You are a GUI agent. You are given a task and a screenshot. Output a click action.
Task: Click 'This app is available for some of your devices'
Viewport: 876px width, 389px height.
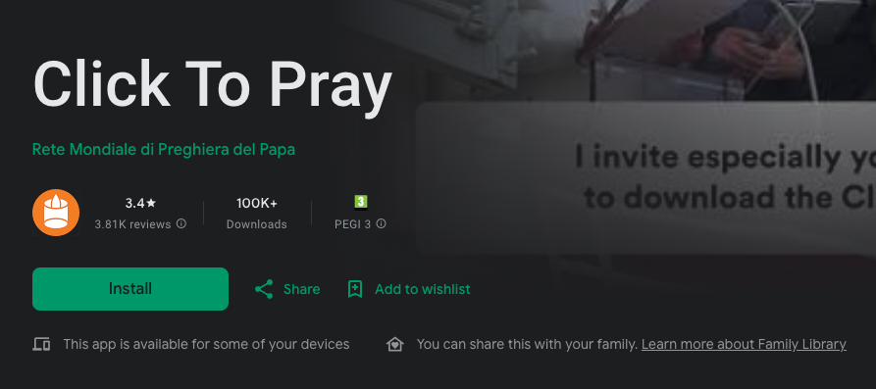pos(206,344)
